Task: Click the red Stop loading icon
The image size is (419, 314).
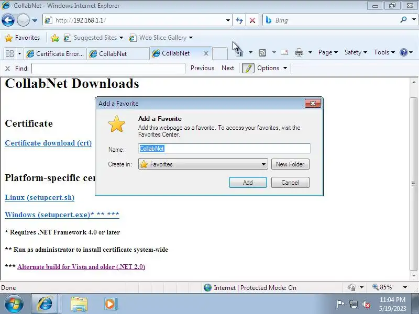Action: click(252, 20)
